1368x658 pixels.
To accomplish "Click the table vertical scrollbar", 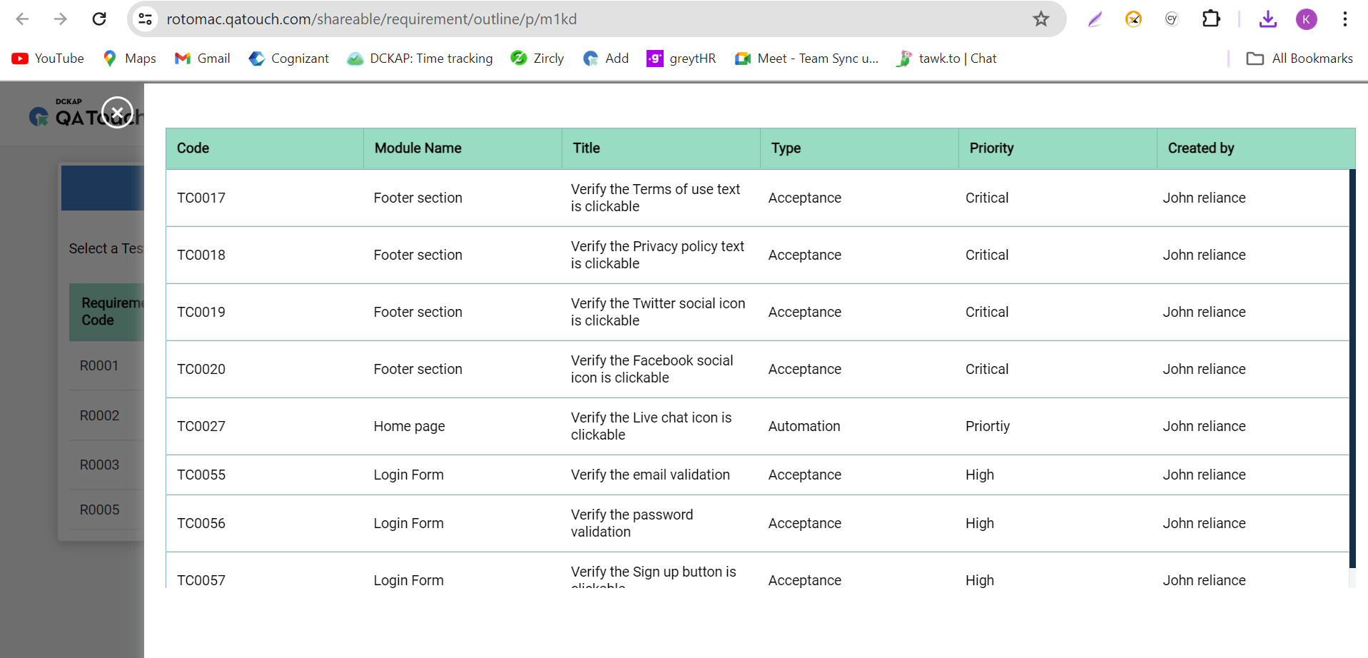I will click(1352, 368).
